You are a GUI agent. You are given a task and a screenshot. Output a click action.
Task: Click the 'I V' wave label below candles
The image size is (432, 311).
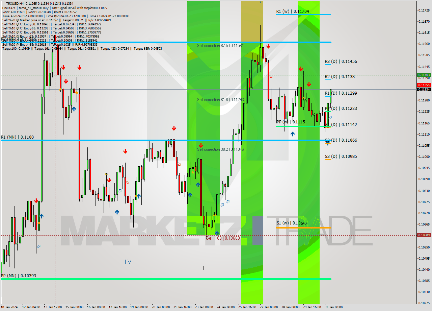[128, 261]
